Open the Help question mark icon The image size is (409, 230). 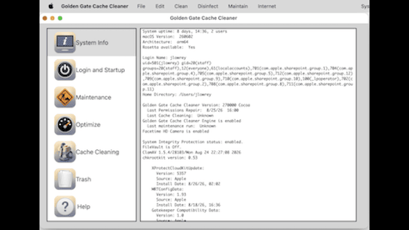coord(65,207)
